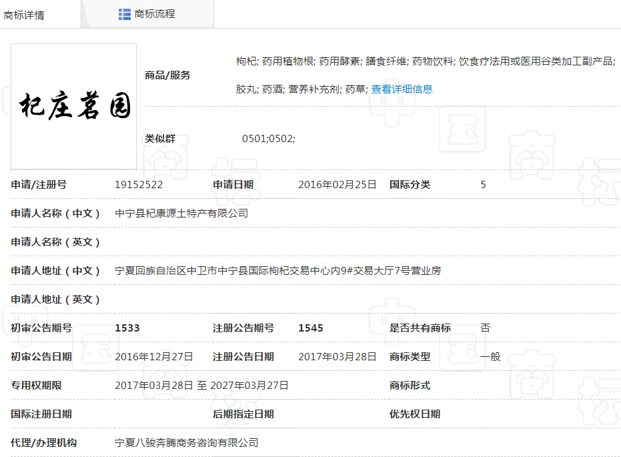
Task: Click the 是否共有商标 value 否
Action: coord(485,328)
